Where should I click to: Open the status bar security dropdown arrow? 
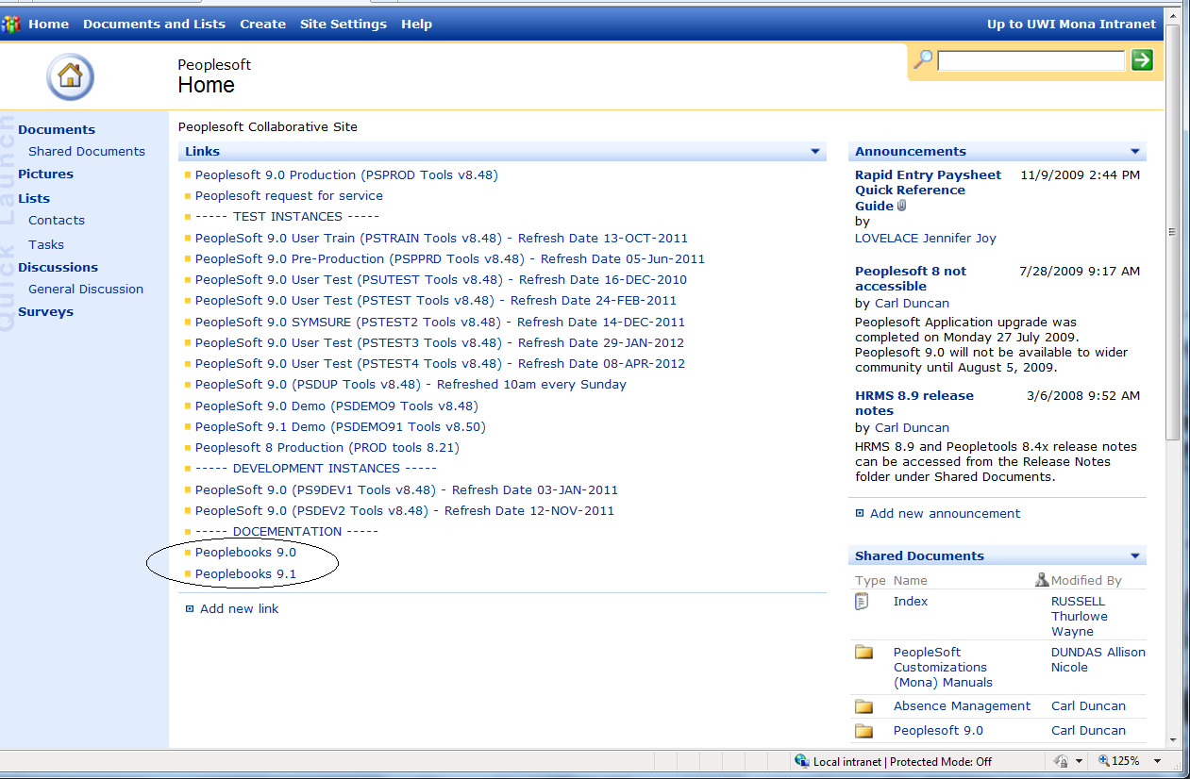[1080, 761]
